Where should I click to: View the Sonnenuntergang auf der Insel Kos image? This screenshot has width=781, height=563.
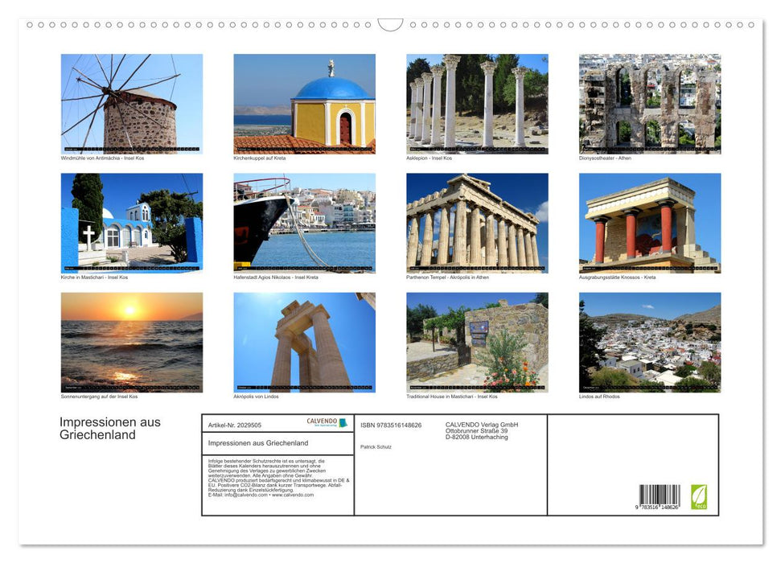tap(131, 342)
